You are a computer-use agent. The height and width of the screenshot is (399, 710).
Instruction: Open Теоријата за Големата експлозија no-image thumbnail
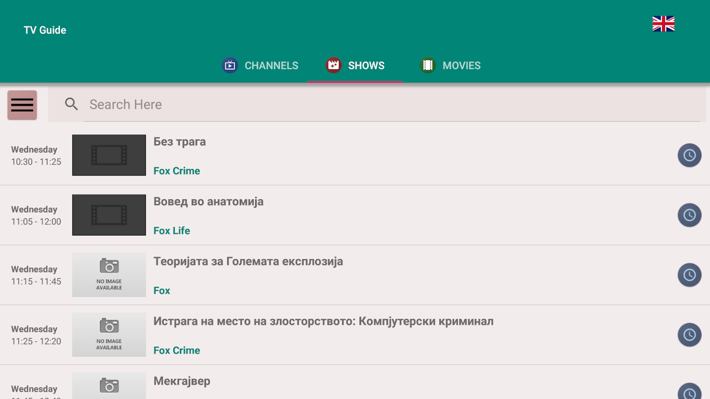(x=109, y=275)
